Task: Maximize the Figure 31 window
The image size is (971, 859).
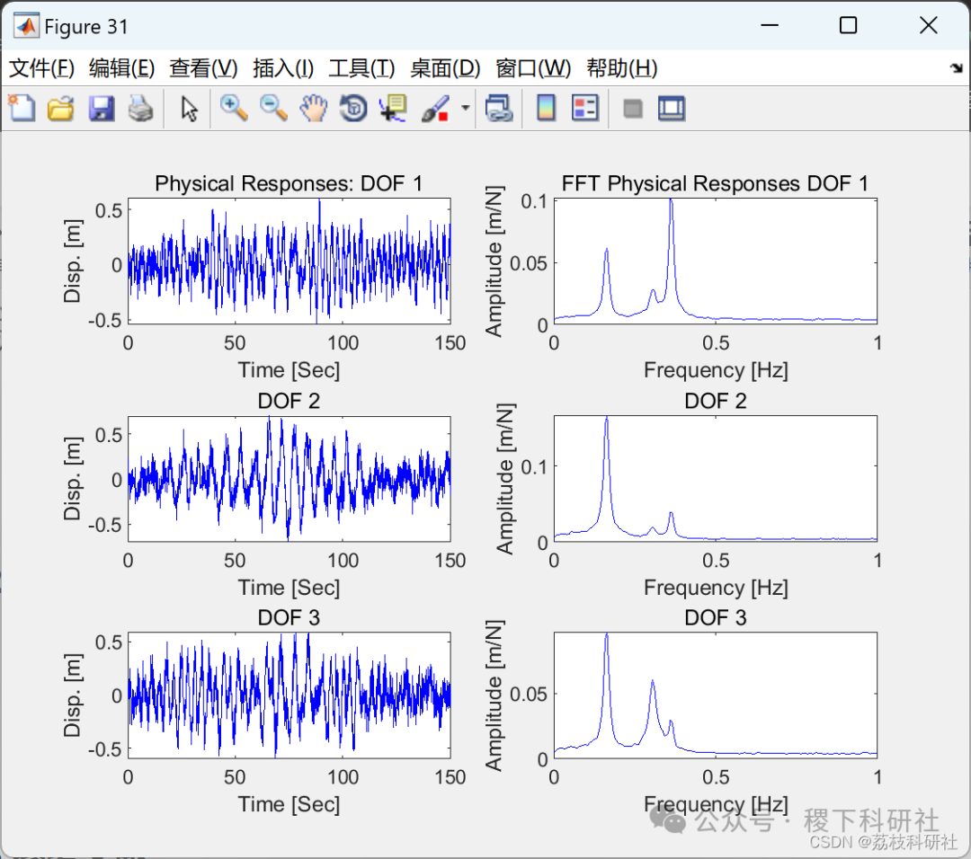Action: [x=848, y=25]
